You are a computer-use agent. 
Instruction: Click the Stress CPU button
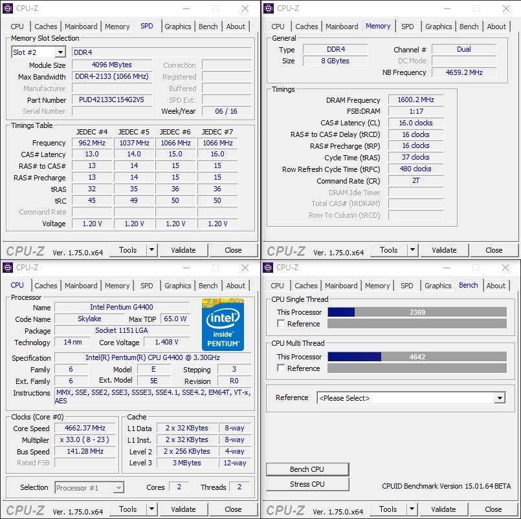[307, 484]
